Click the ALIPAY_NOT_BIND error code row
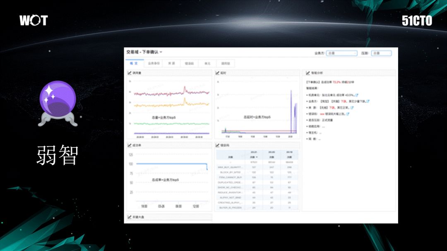447x251 pixels. [257, 198]
